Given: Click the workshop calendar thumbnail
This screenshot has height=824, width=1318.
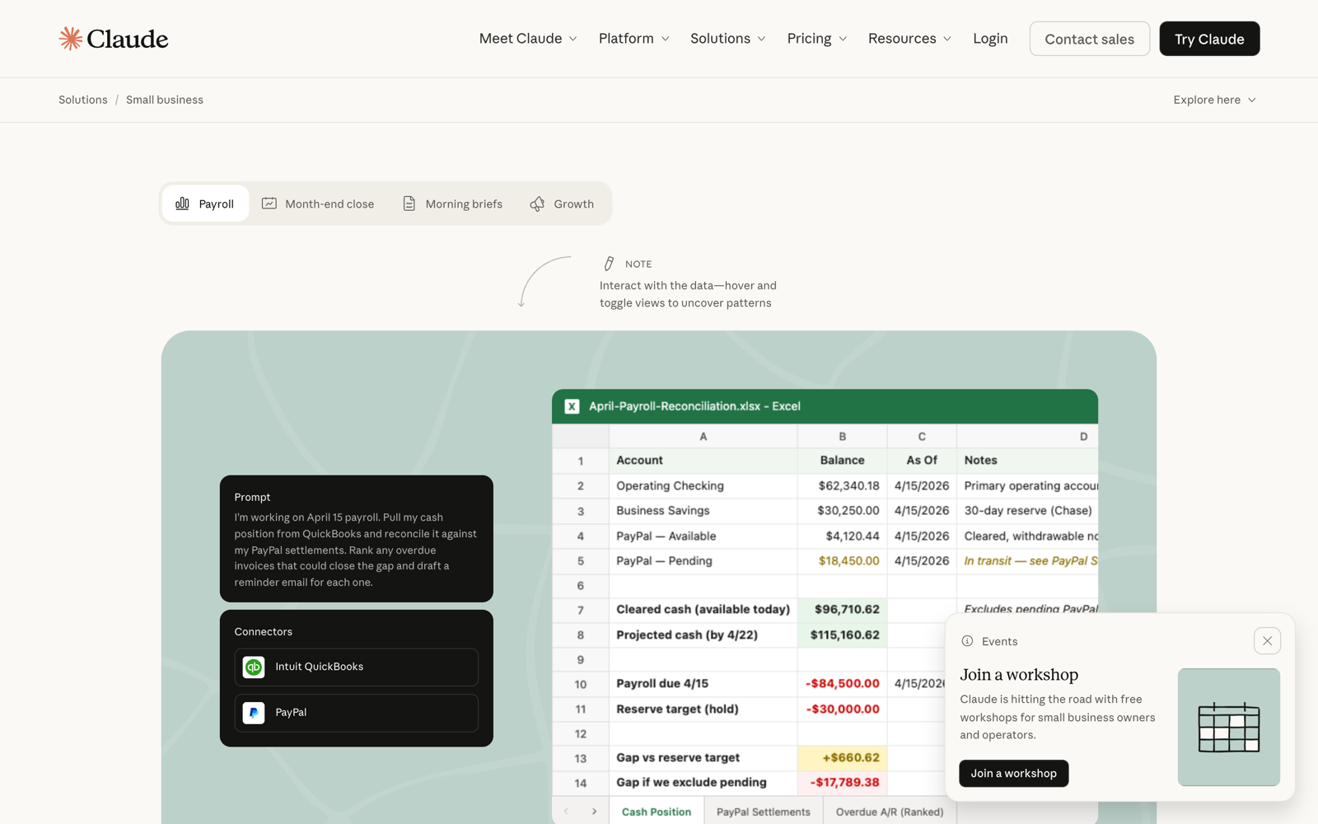Looking at the screenshot, I should coord(1228,727).
